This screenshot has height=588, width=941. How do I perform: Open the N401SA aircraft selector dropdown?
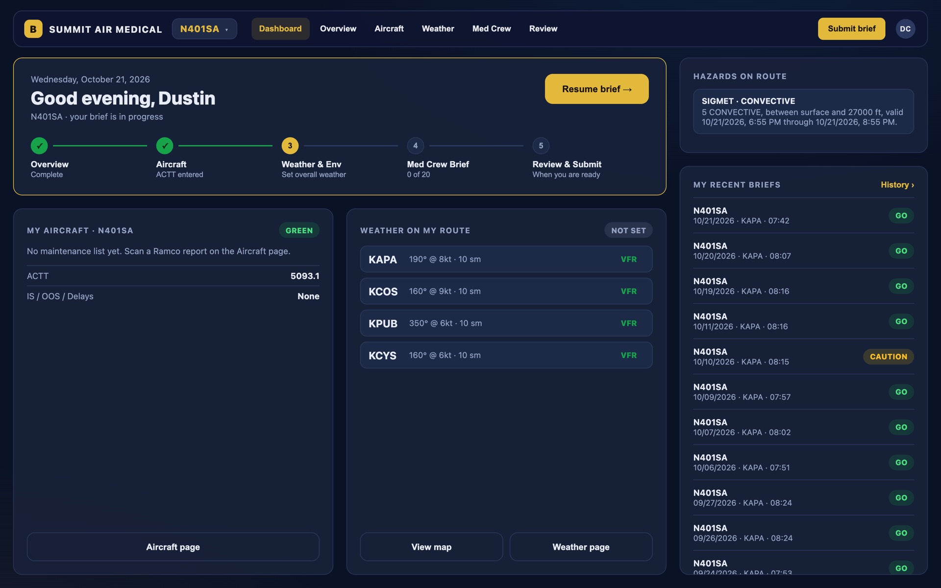pyautogui.click(x=204, y=29)
